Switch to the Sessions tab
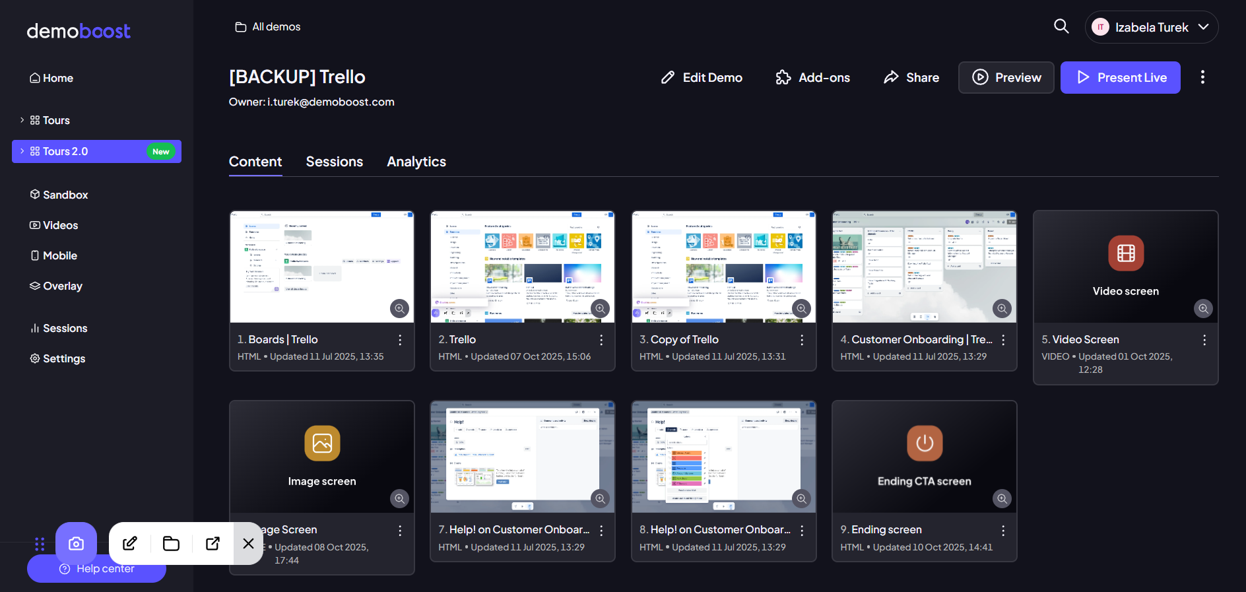The height and width of the screenshot is (592, 1246). (335, 162)
